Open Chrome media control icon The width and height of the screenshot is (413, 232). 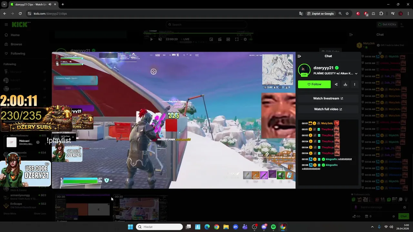[x=393, y=14]
